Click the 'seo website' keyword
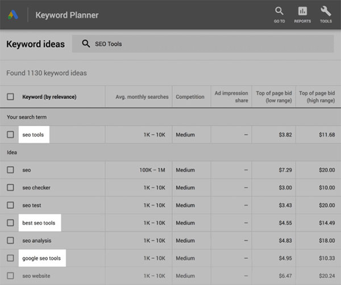The height and width of the screenshot is (285, 341). [x=36, y=276]
